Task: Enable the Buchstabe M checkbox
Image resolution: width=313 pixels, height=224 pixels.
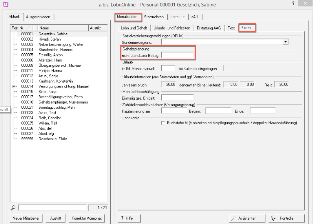Action: tap(163, 123)
